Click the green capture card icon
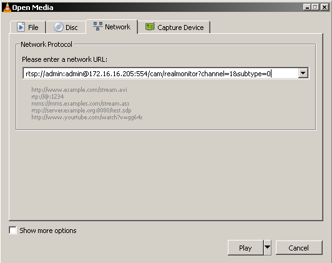Screen dimensions: 332x263 (150, 27)
